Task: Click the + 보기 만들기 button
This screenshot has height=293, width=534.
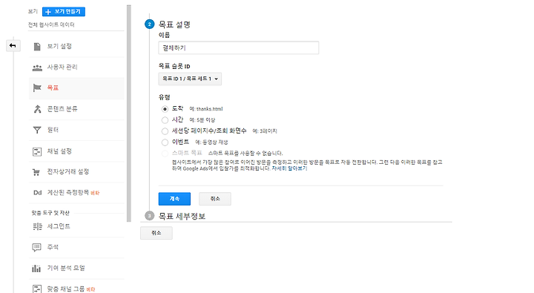Action: pyautogui.click(x=64, y=12)
